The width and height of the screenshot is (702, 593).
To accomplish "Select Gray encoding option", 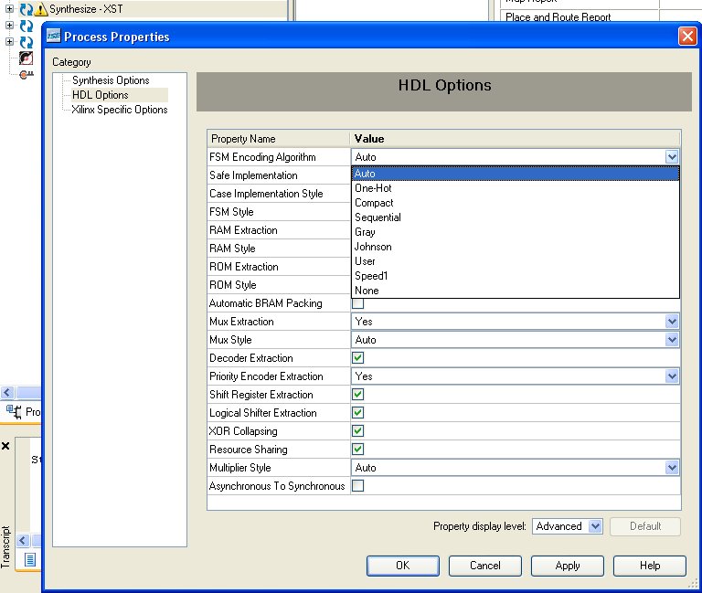I will (x=516, y=232).
